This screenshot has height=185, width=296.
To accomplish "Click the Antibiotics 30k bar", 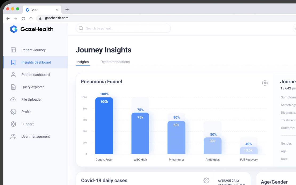I will click(x=213, y=146).
